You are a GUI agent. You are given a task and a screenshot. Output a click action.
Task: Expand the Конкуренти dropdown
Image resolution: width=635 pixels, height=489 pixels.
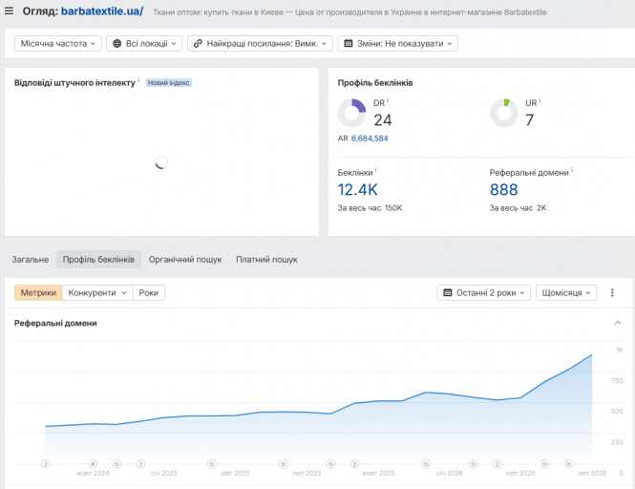(97, 292)
